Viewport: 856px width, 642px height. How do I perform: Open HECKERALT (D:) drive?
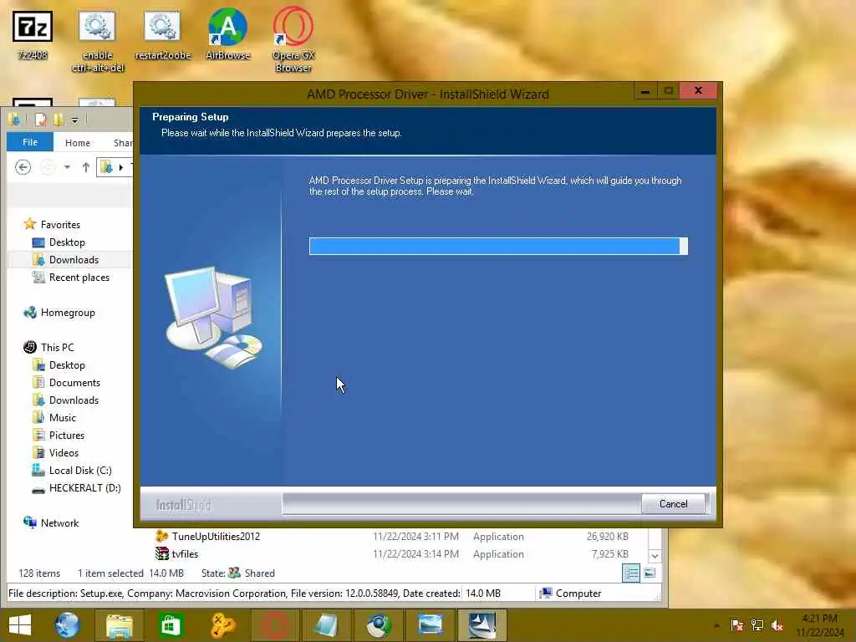[x=84, y=488]
